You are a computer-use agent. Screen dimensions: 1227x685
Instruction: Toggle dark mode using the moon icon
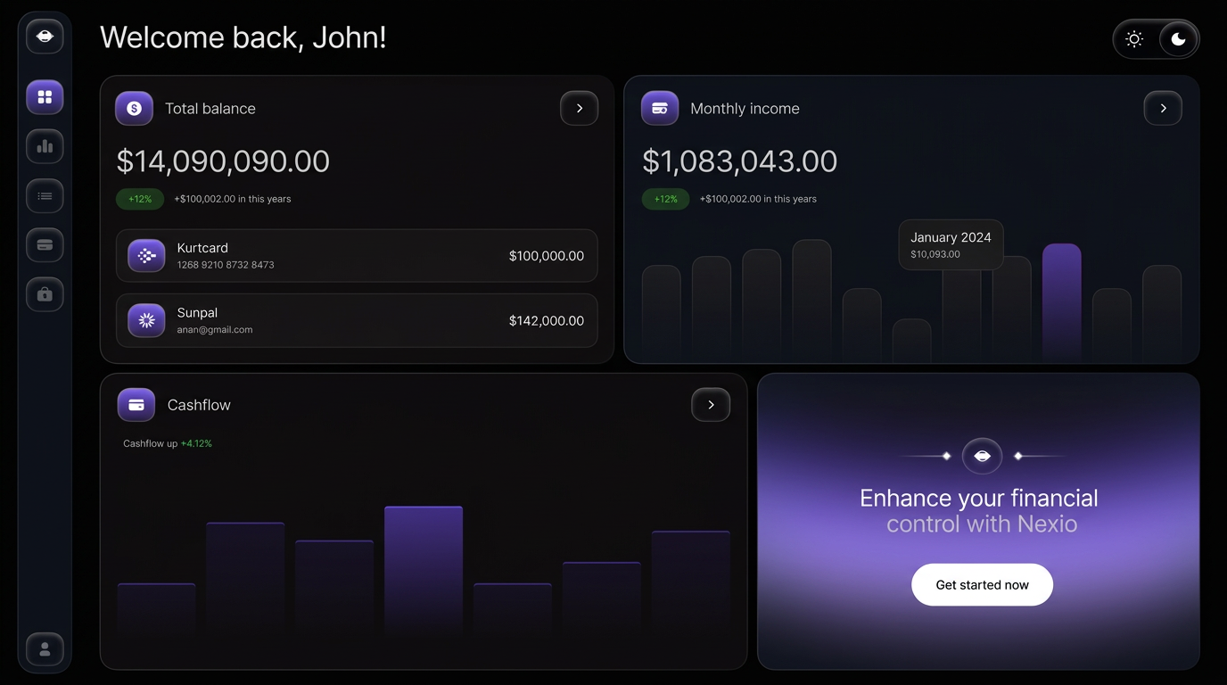pyautogui.click(x=1178, y=38)
